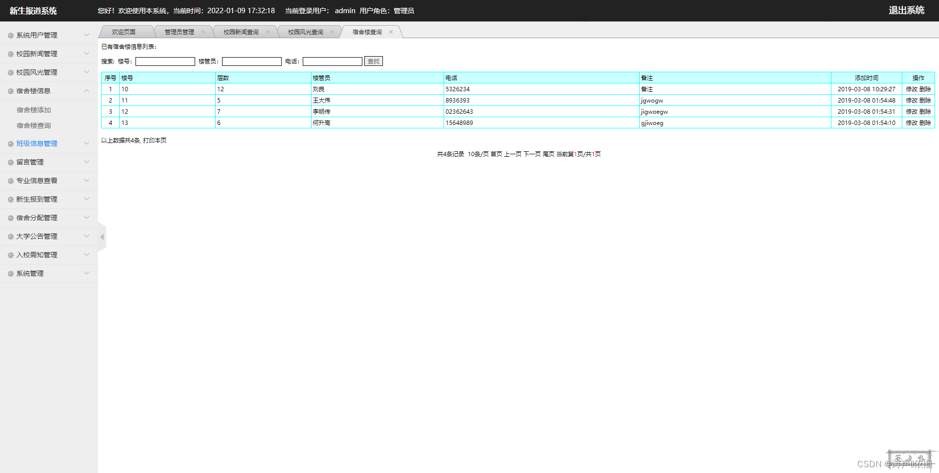Click 修改 for building 13 row

(x=912, y=123)
